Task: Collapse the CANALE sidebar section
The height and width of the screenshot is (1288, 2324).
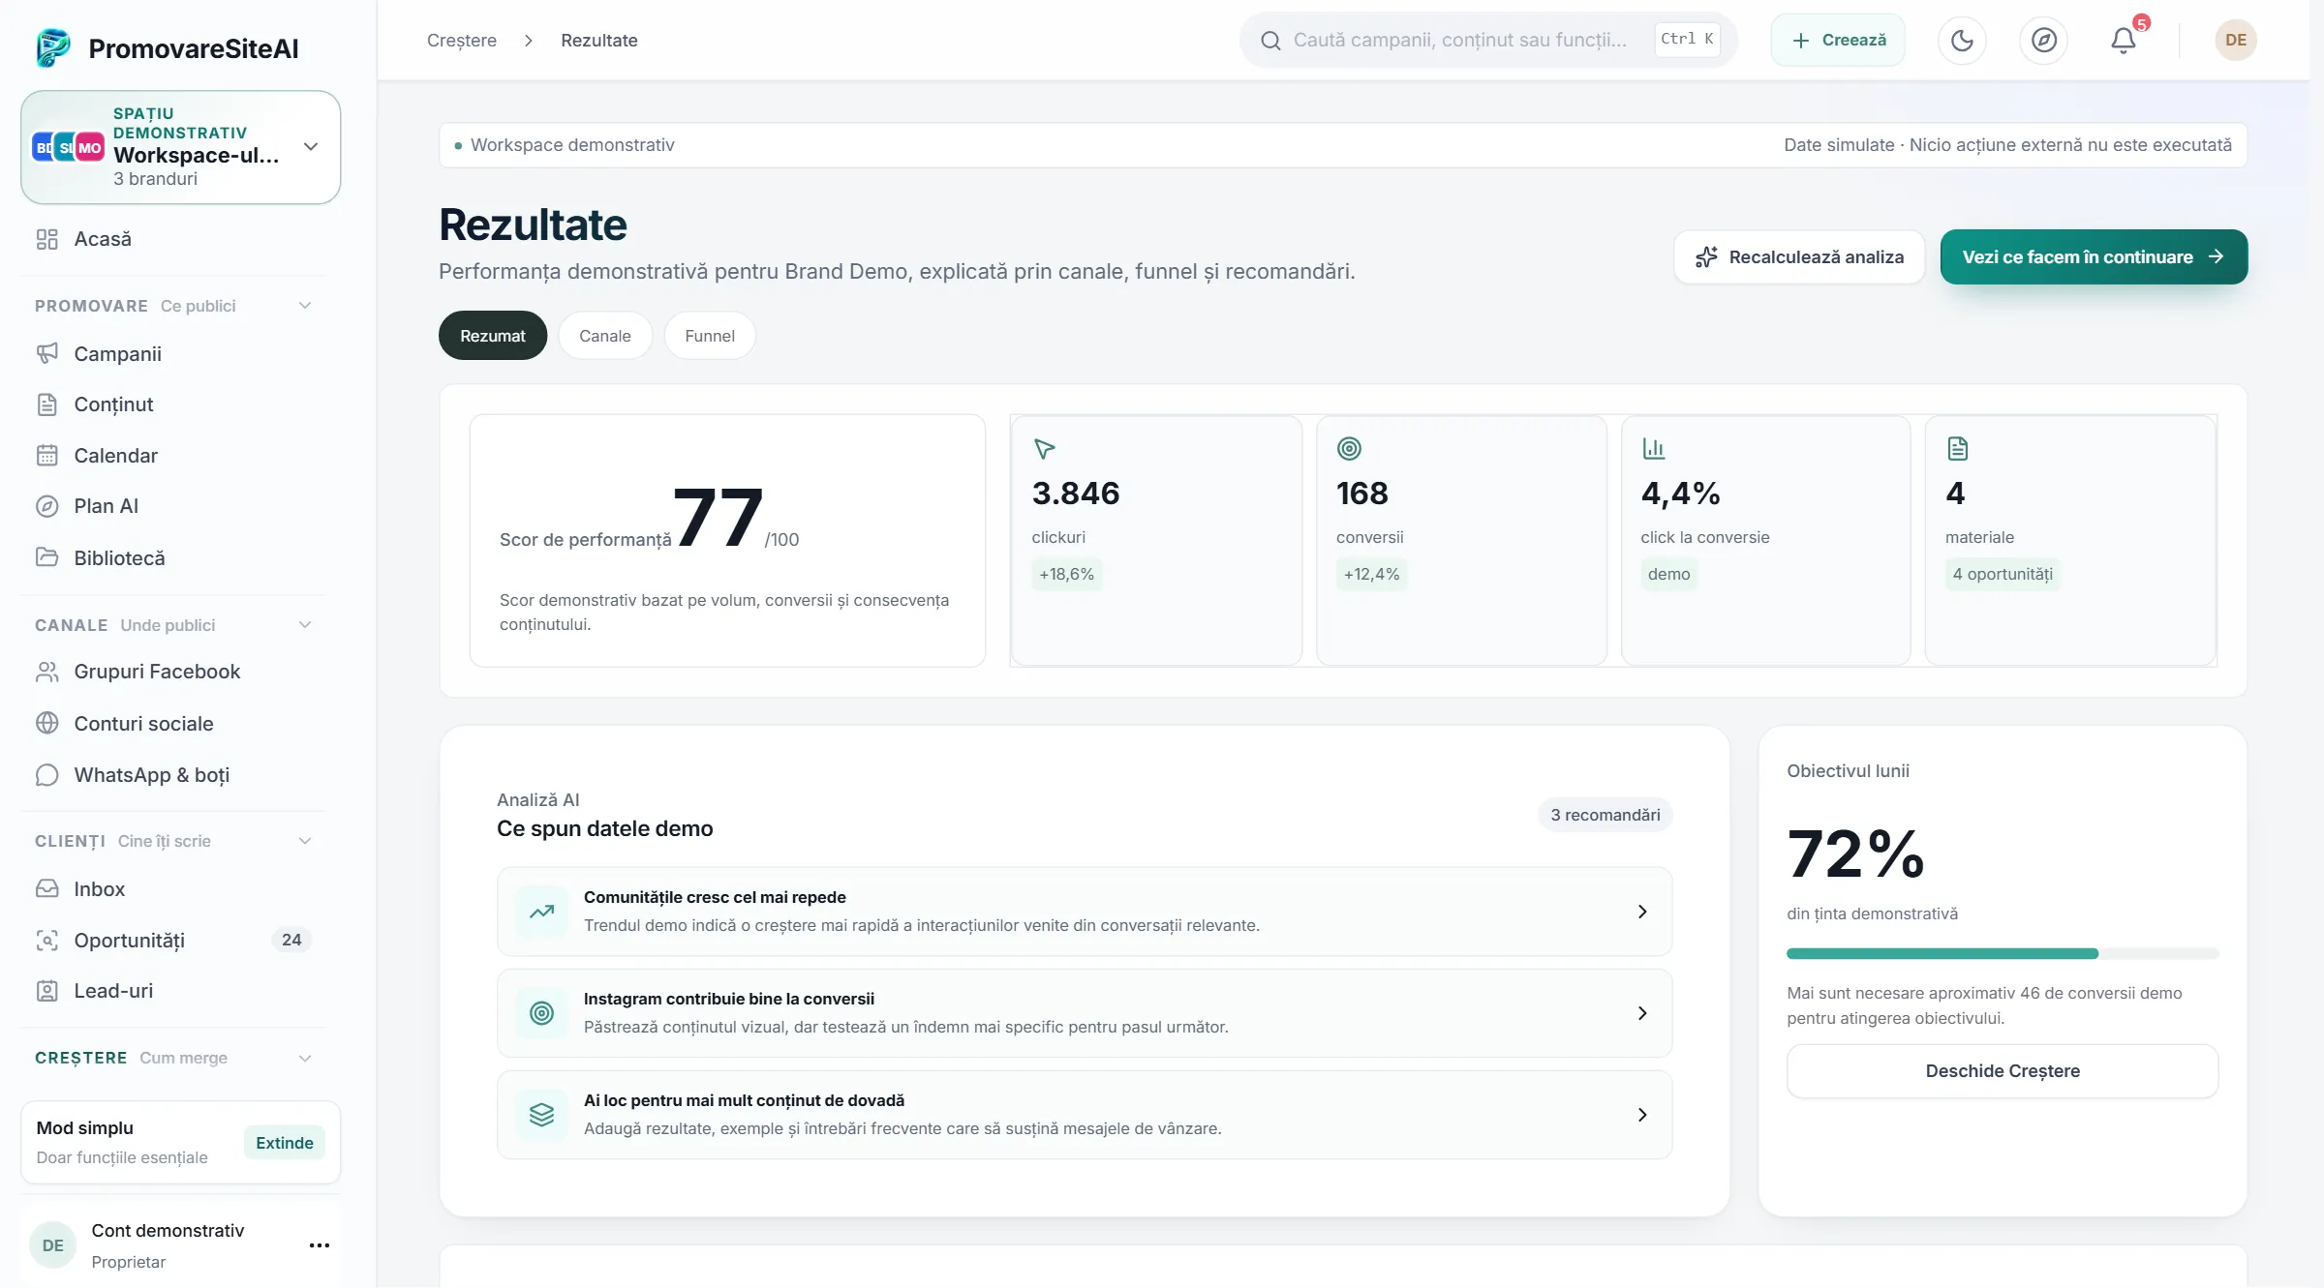Action: coord(305,625)
